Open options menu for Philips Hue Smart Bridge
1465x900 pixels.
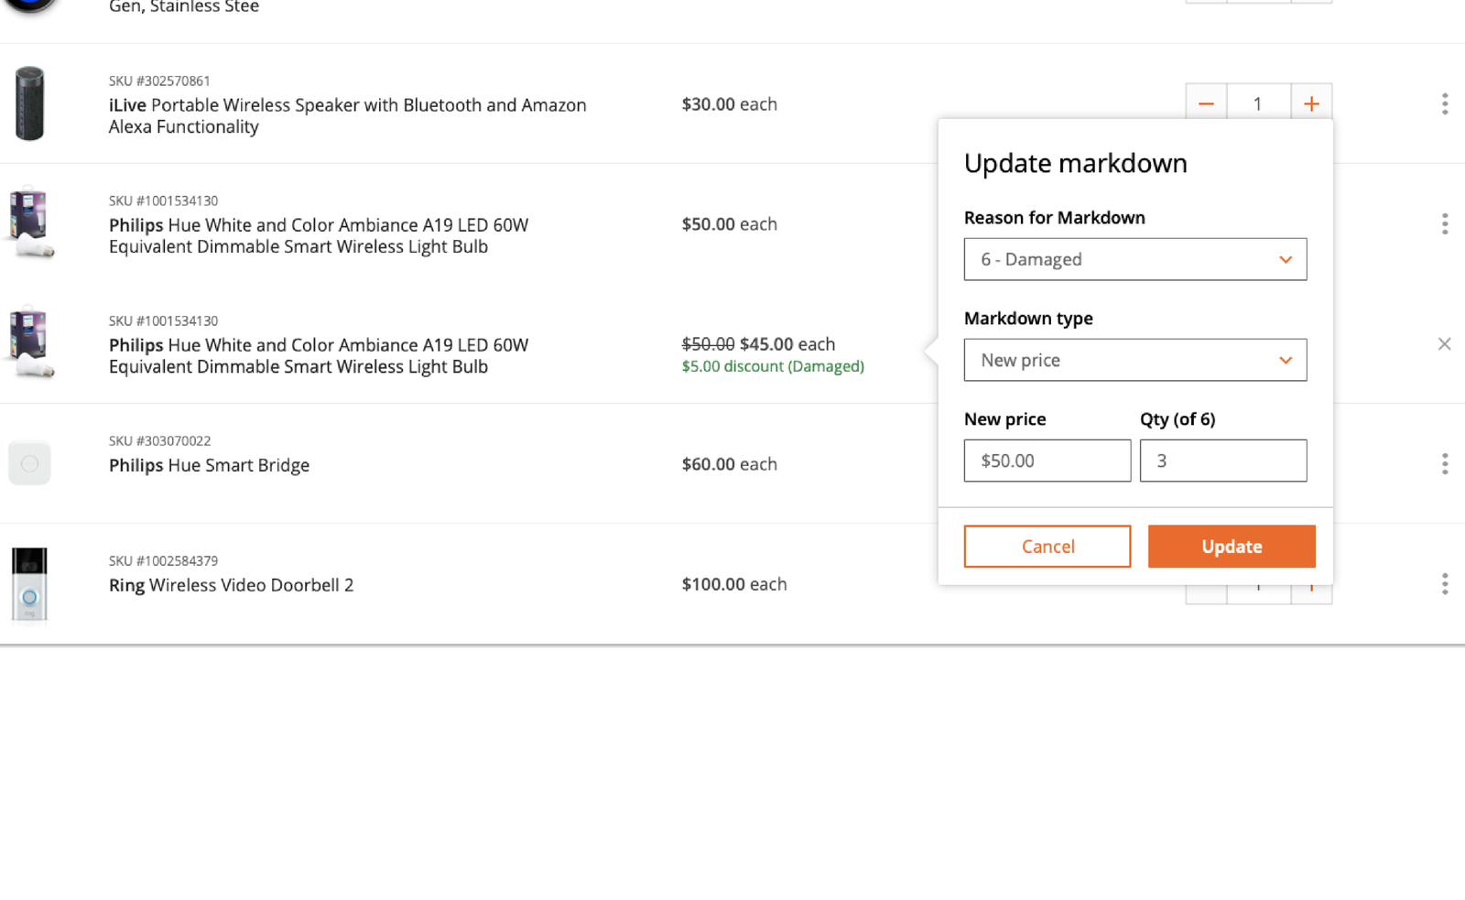point(1445,463)
